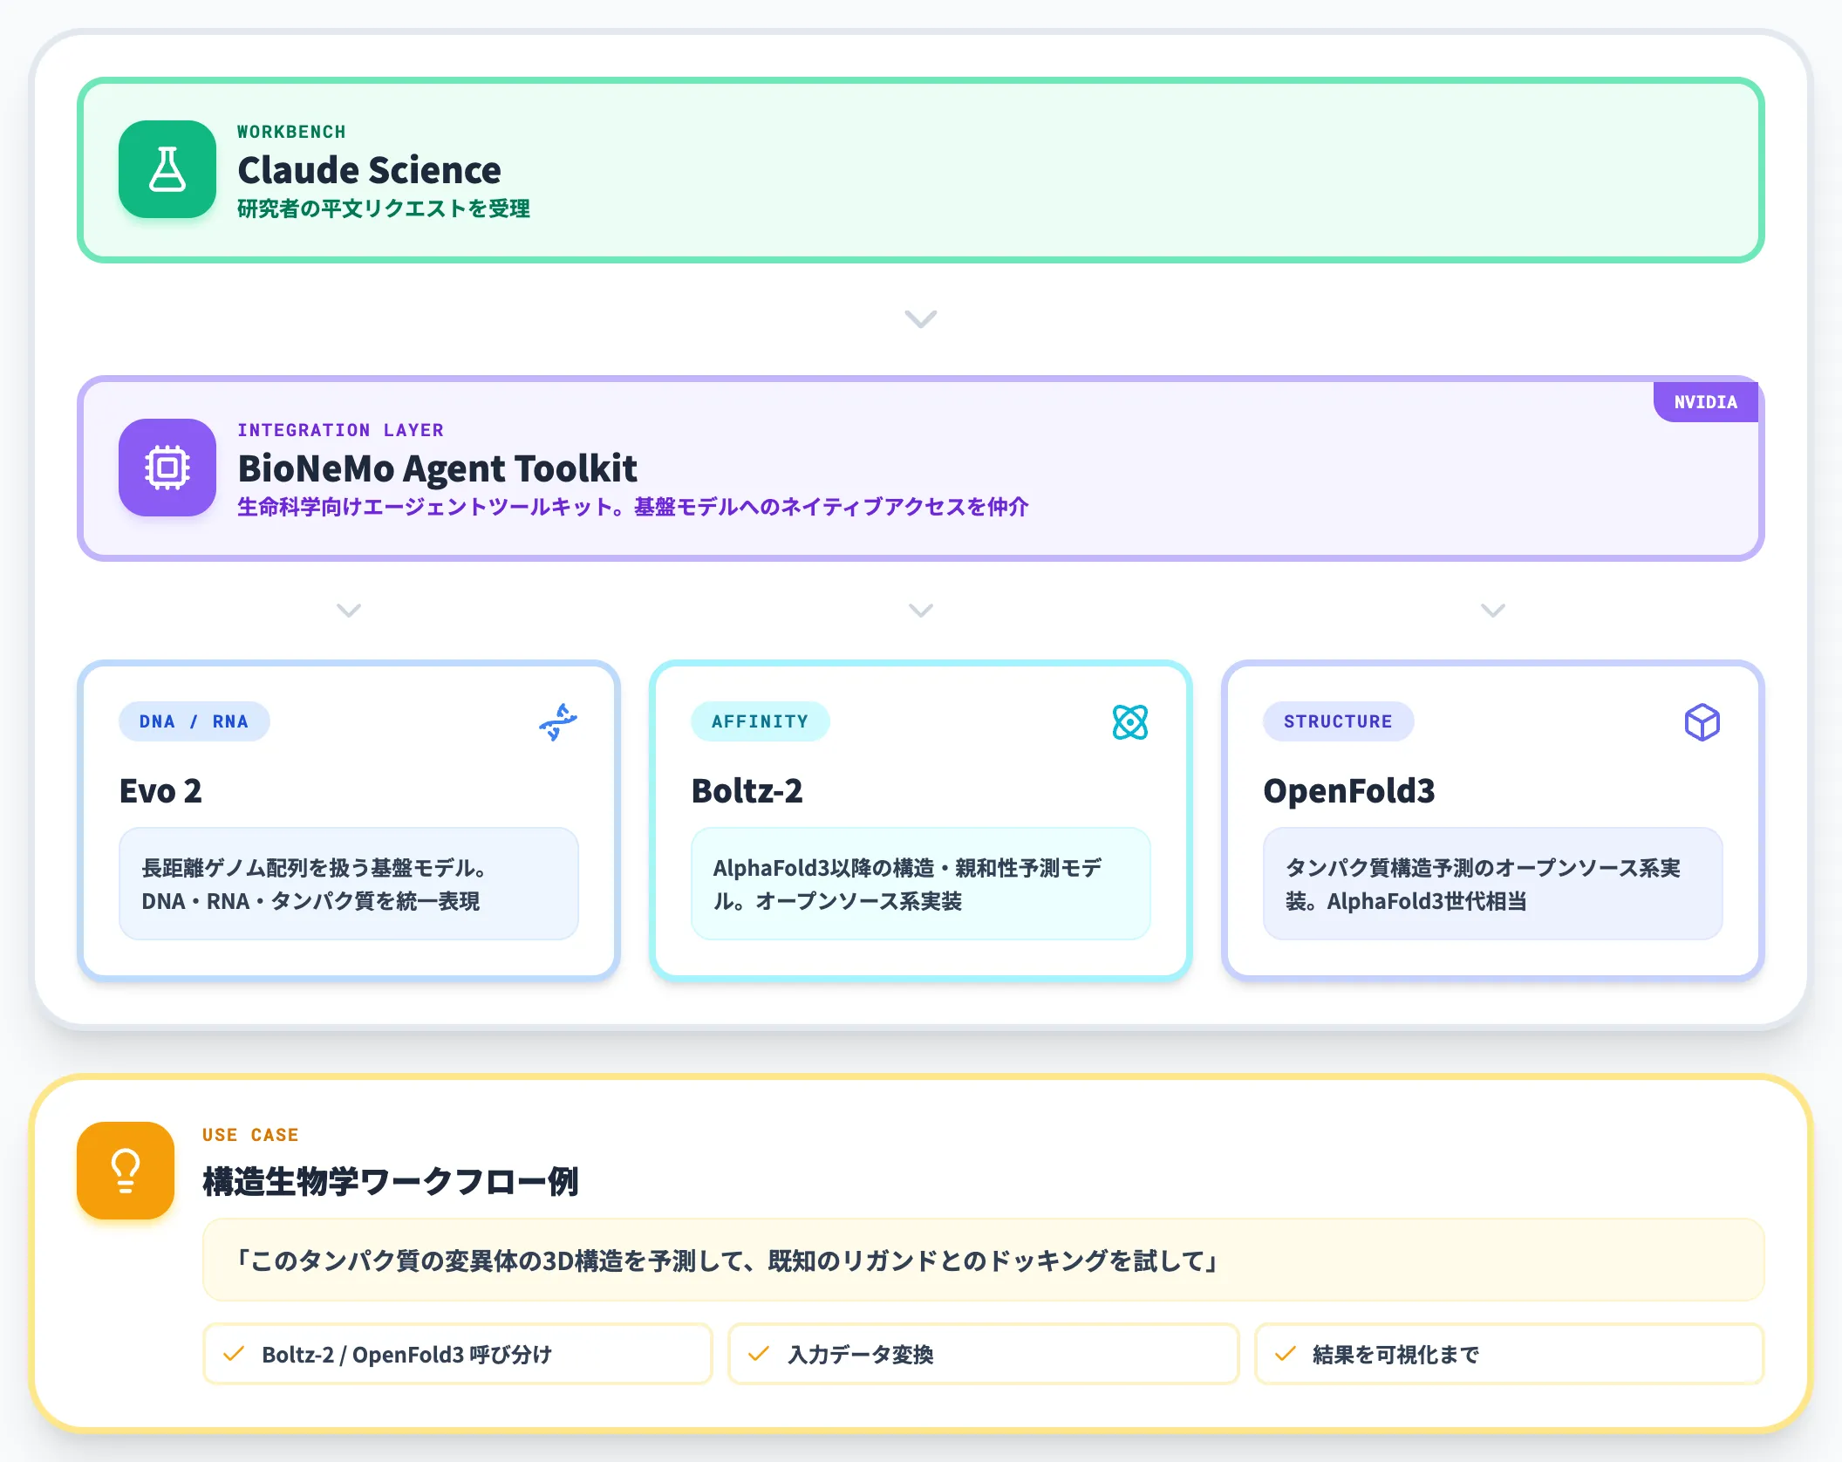Click the chevron above the Evo 2 card
This screenshot has width=1842, height=1462.
349,610
